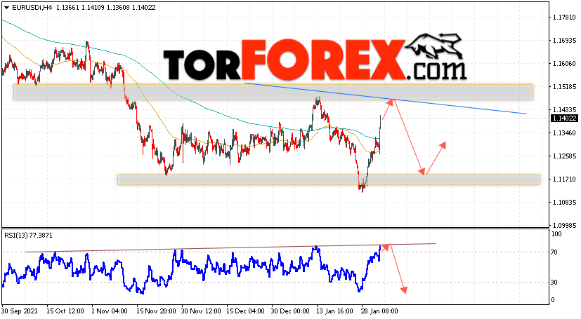Image resolution: width=581 pixels, height=319 pixels.
Task: Select the 13 Jan 16:00 time label
Action: [x=335, y=311]
